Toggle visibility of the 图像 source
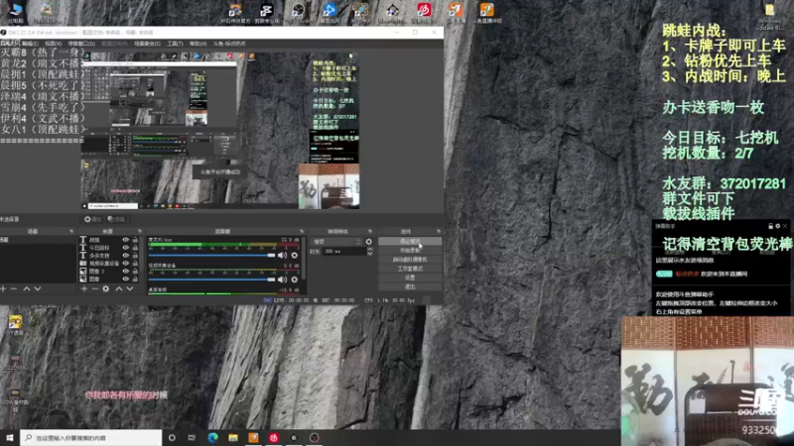794x446 pixels. coord(126,279)
